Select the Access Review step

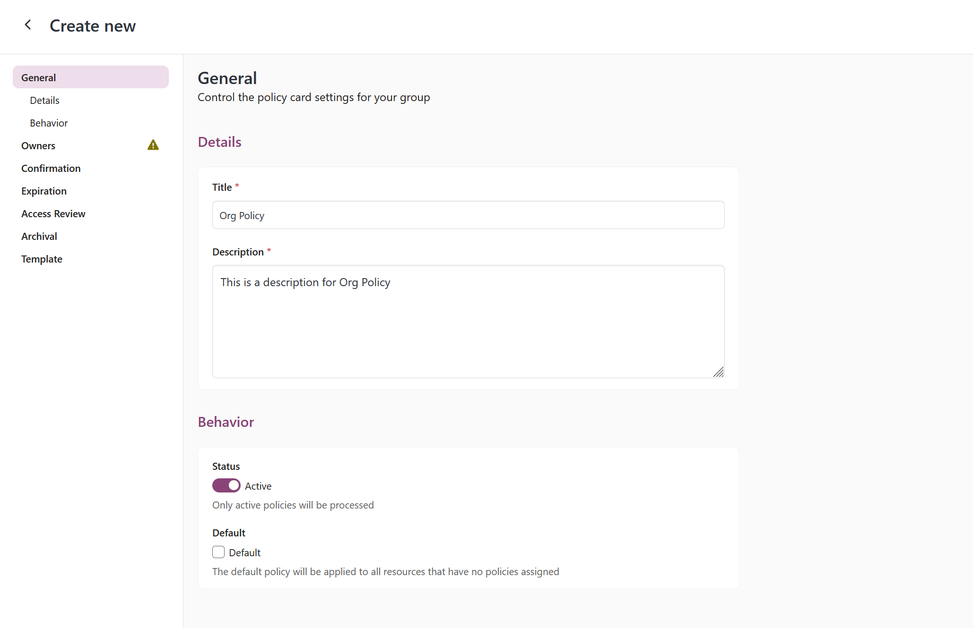click(53, 213)
